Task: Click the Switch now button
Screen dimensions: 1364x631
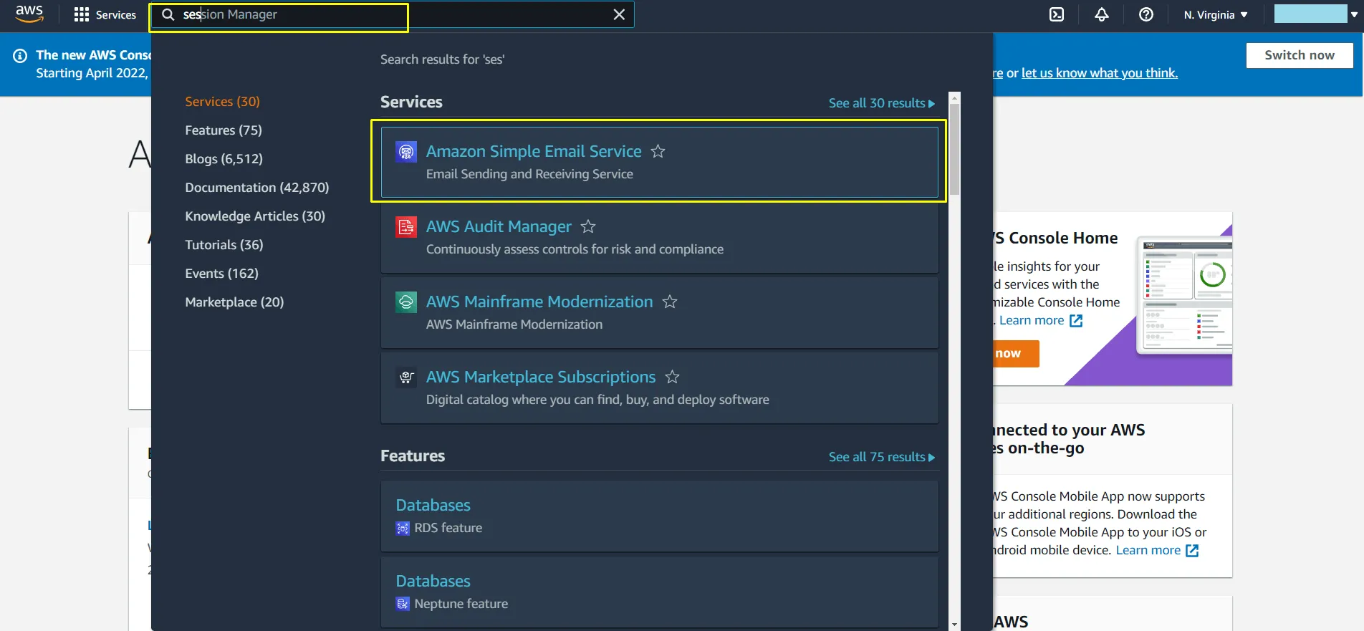Action: (x=1300, y=55)
